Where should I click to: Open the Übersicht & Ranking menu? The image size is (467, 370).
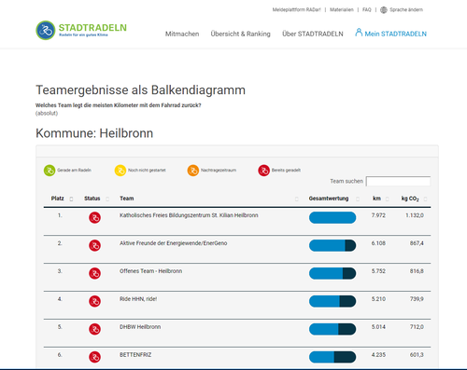[x=241, y=34]
